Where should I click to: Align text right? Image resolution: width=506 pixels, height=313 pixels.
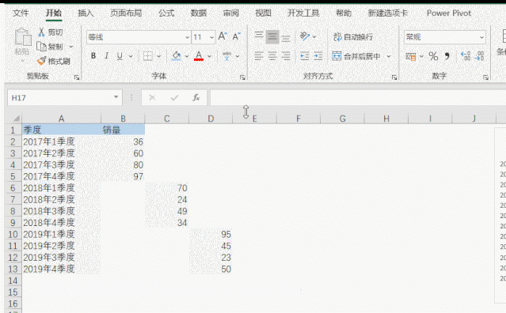click(x=286, y=56)
